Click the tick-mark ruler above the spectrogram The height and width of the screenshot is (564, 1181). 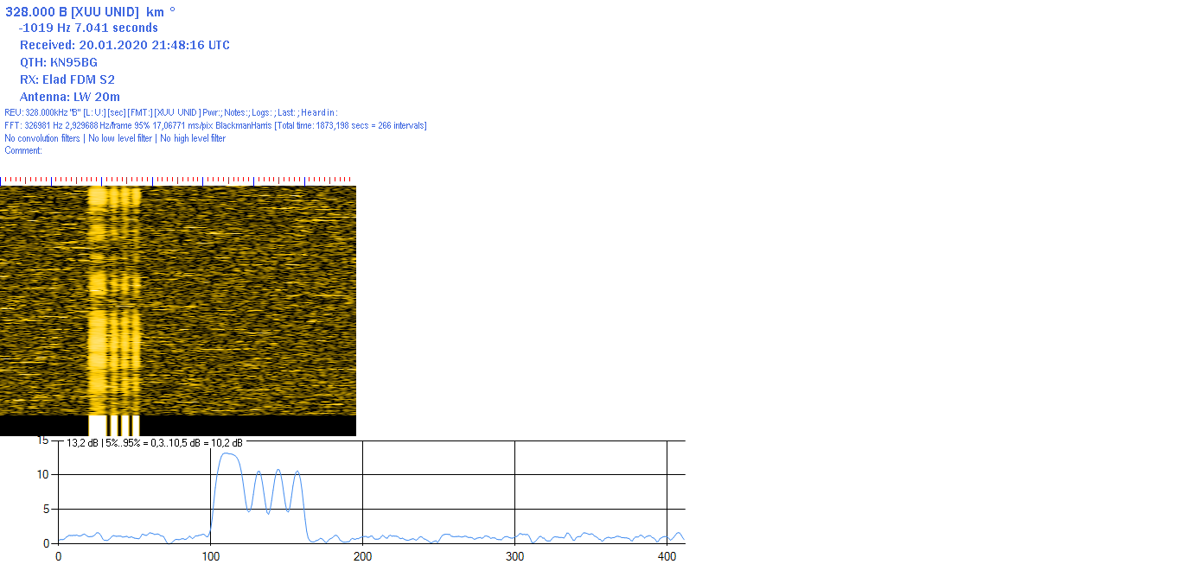tap(178, 181)
